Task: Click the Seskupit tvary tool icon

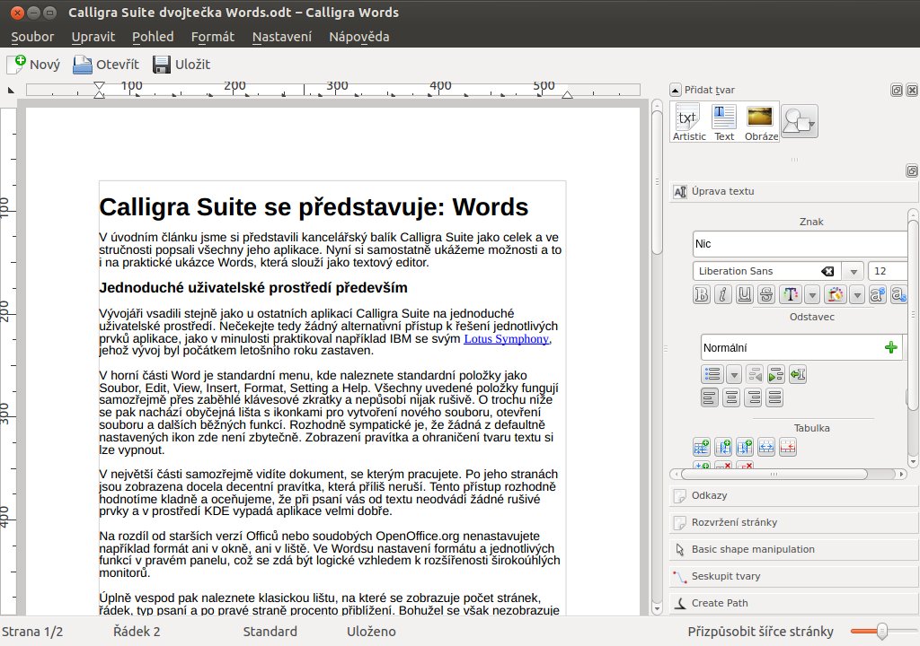Action: coord(679,577)
